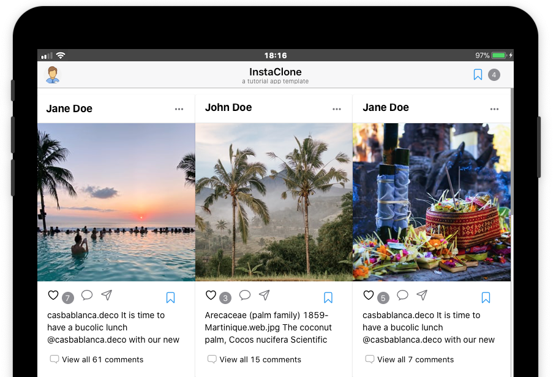
Task: Share Jane Doe's sunset pool post
Action: pyautogui.click(x=107, y=295)
